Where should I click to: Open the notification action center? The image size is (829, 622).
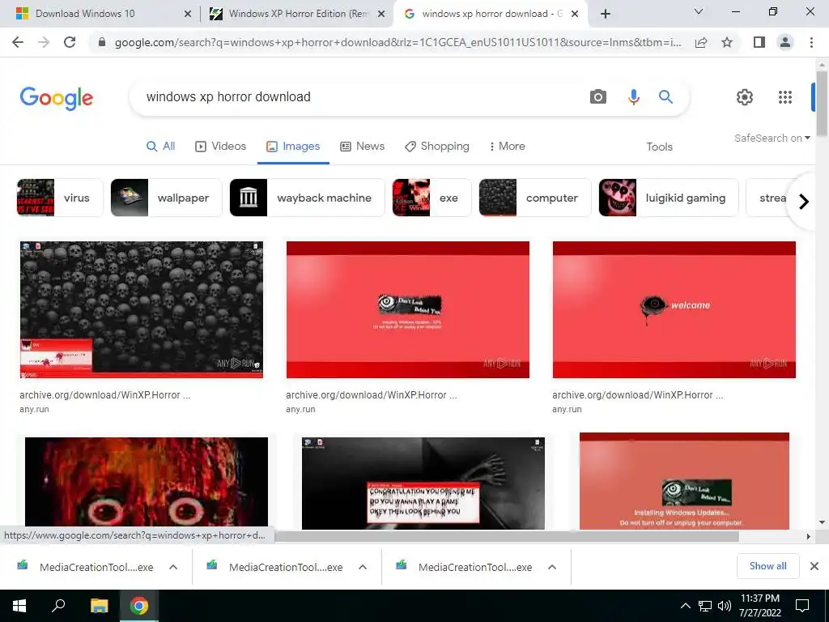[x=802, y=606]
